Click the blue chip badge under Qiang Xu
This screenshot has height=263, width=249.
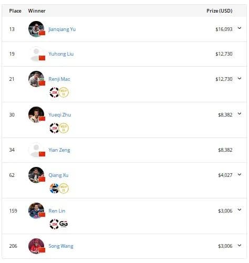click(54, 188)
